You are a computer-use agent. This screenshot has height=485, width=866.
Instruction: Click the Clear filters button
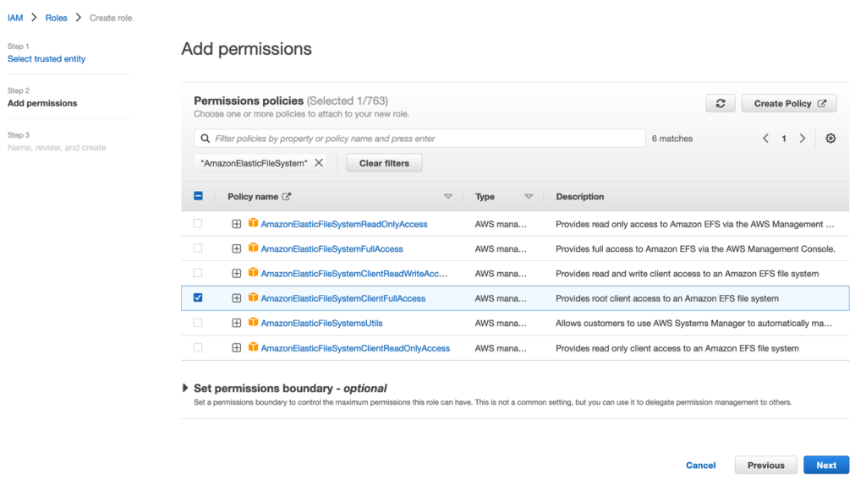click(384, 163)
